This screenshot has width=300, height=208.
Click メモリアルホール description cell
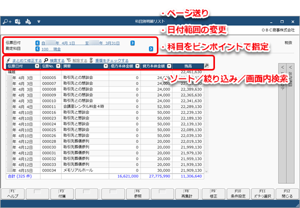tap(85, 170)
